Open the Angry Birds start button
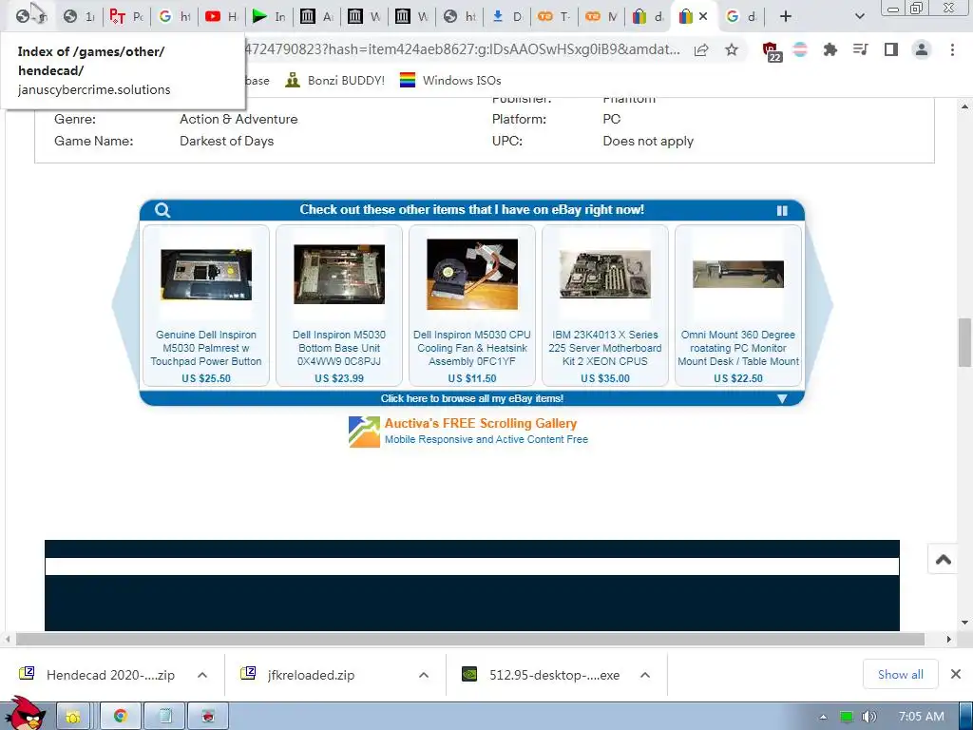The height and width of the screenshot is (730, 973). click(x=25, y=714)
